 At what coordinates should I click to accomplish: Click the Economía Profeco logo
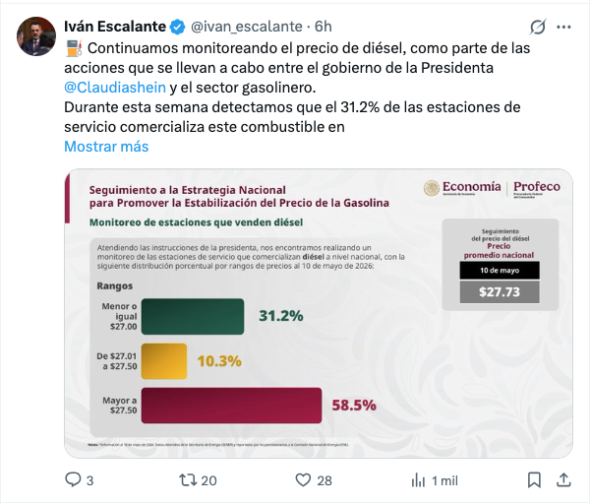tap(492, 188)
